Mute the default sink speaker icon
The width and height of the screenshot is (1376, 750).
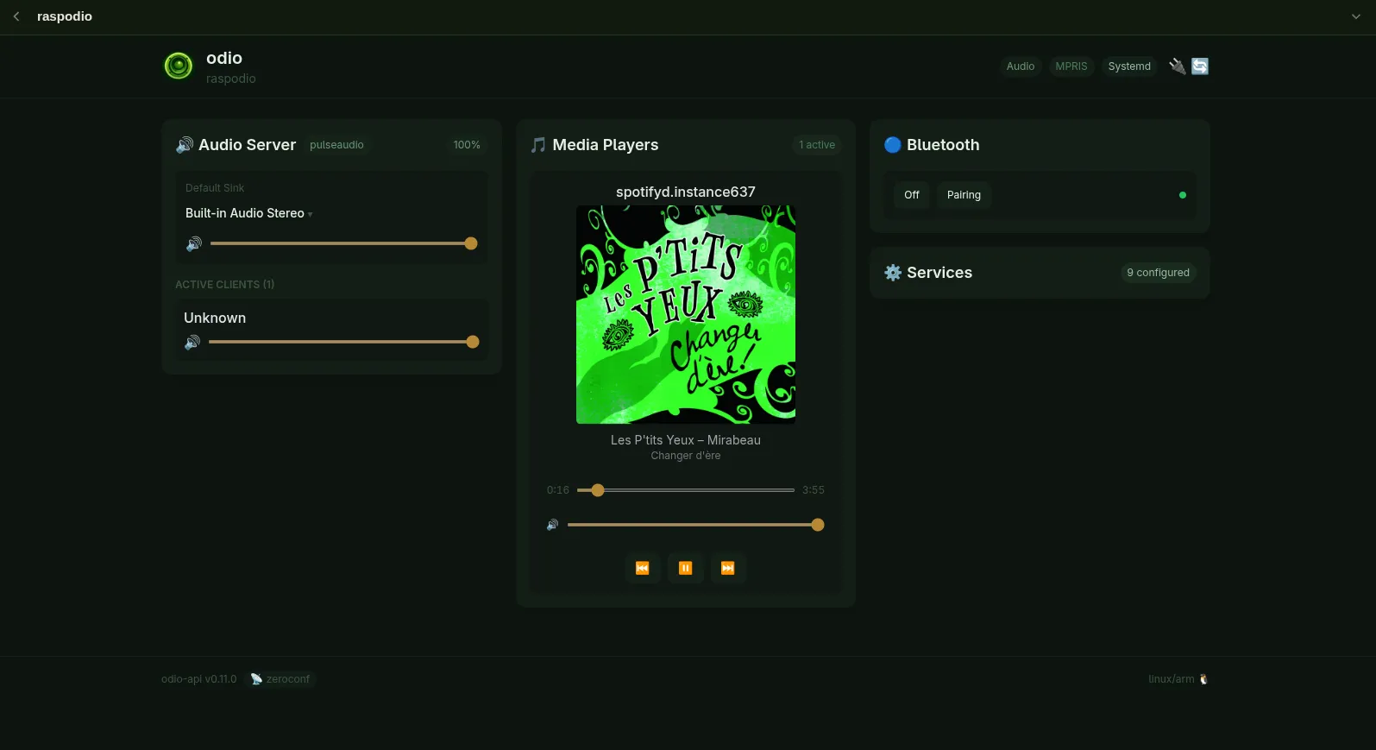click(x=194, y=243)
